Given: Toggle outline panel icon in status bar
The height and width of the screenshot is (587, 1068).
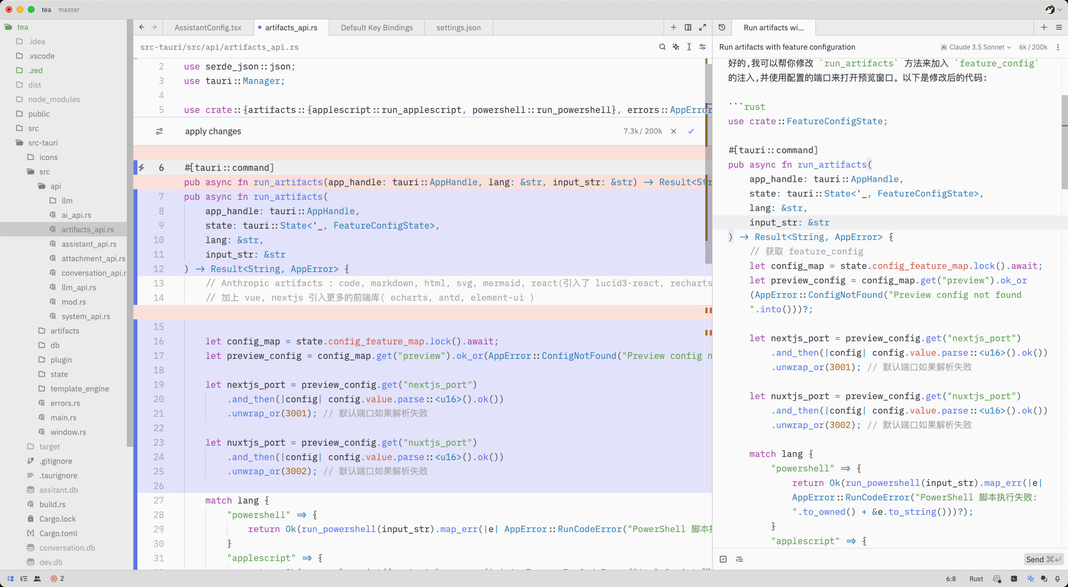Looking at the screenshot, I should (24, 579).
